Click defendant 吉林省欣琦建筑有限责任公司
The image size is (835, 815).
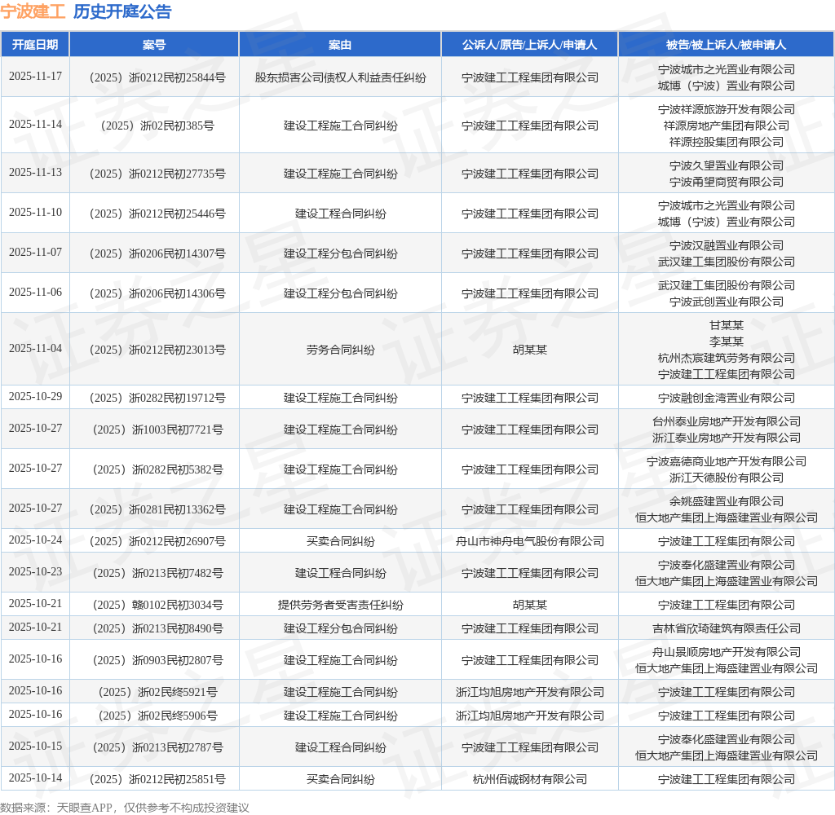727,628
